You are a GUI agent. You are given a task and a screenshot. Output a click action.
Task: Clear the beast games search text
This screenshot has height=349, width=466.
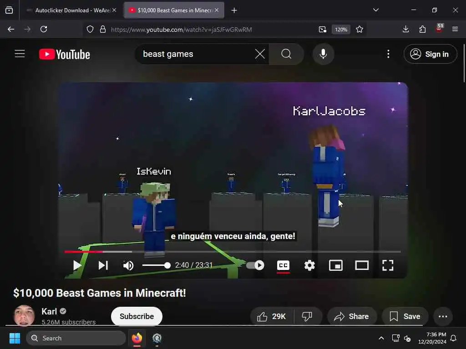(260, 54)
